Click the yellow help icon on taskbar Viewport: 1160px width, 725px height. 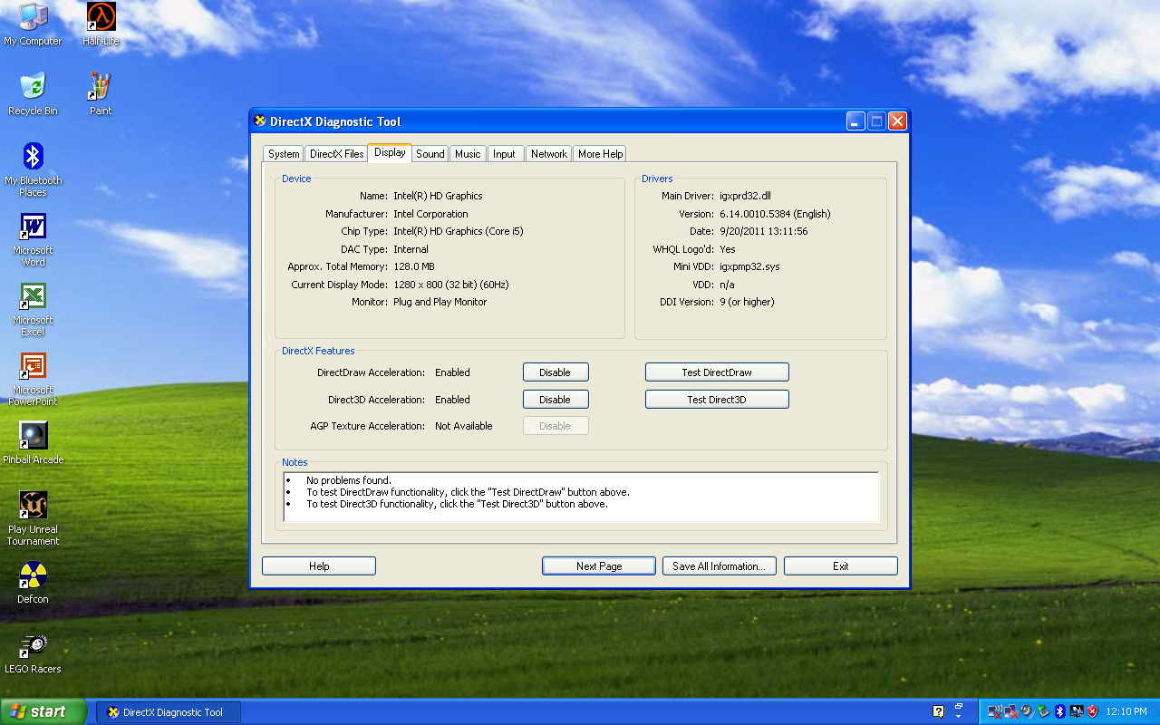(938, 711)
